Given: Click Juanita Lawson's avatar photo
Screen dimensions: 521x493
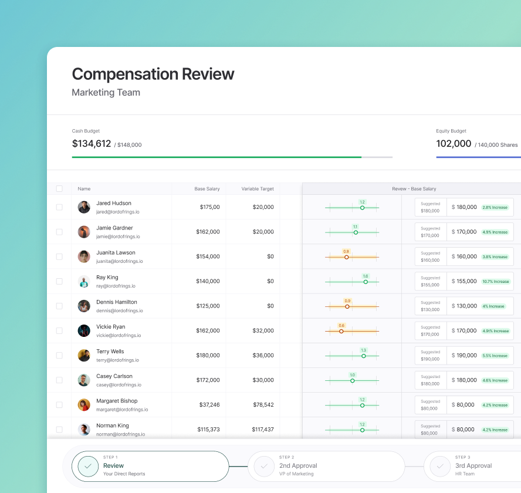Looking at the screenshot, I should (x=84, y=256).
